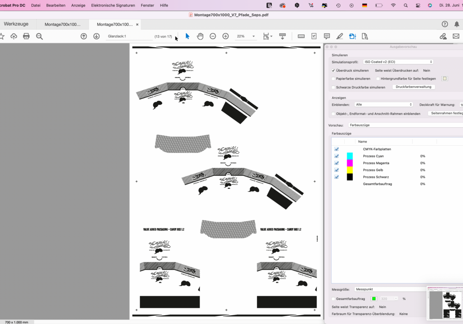463x324 pixels.
Task: Print the document using the printer icon
Action: pos(26,36)
